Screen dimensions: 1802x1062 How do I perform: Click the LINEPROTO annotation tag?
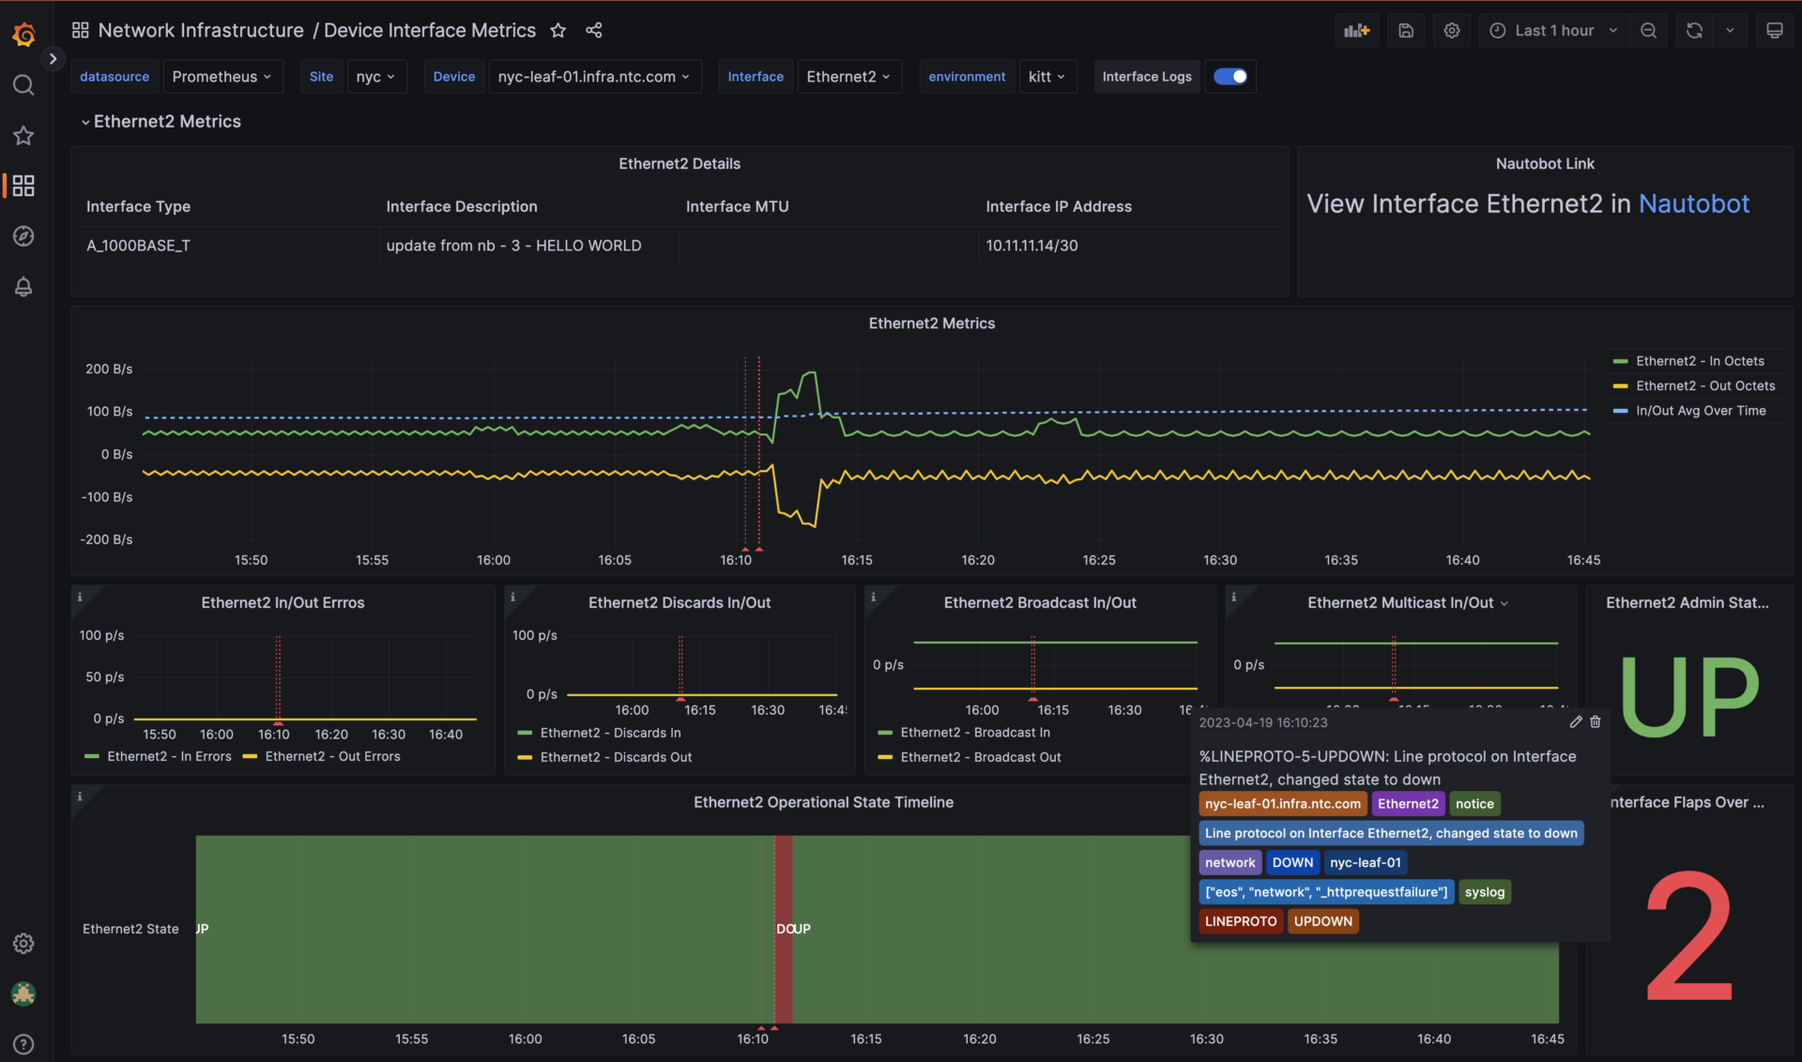coord(1241,921)
